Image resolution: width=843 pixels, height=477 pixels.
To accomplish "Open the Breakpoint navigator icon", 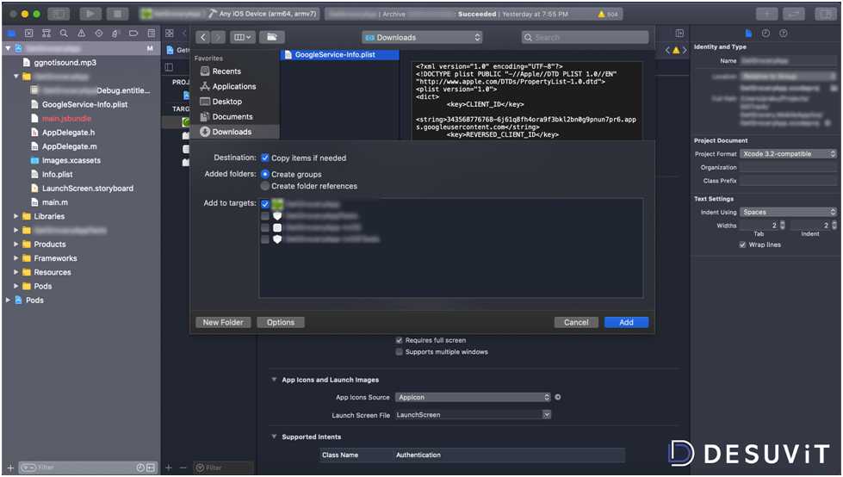I will (x=133, y=34).
